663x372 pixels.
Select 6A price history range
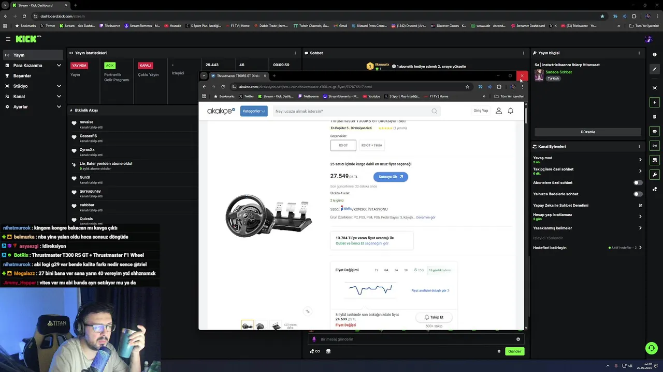point(386,270)
